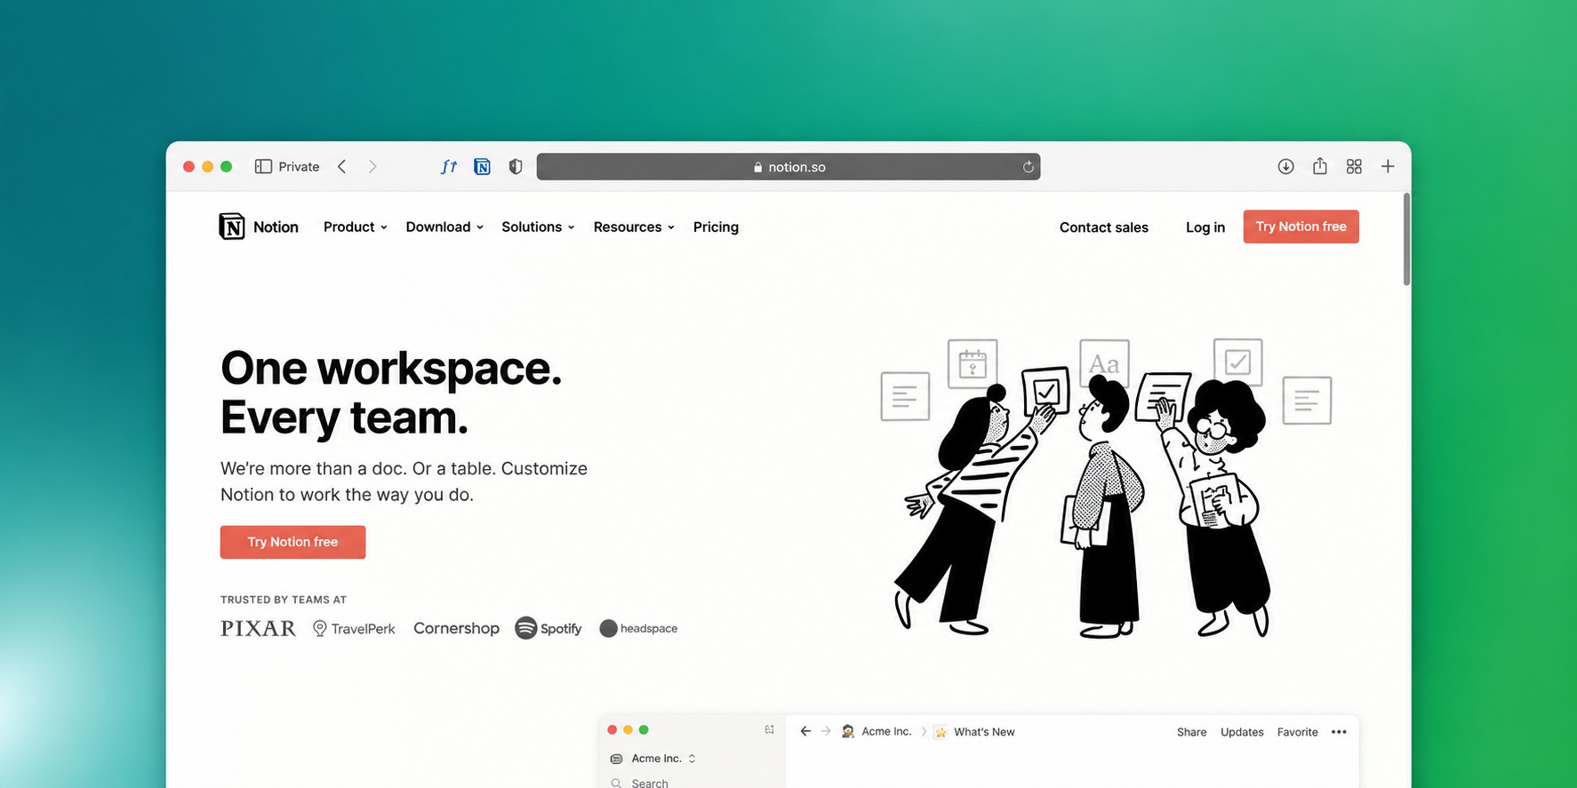This screenshot has width=1577, height=788.
Task: Click What's New breadcrumb in preview
Action: pyautogui.click(x=974, y=732)
